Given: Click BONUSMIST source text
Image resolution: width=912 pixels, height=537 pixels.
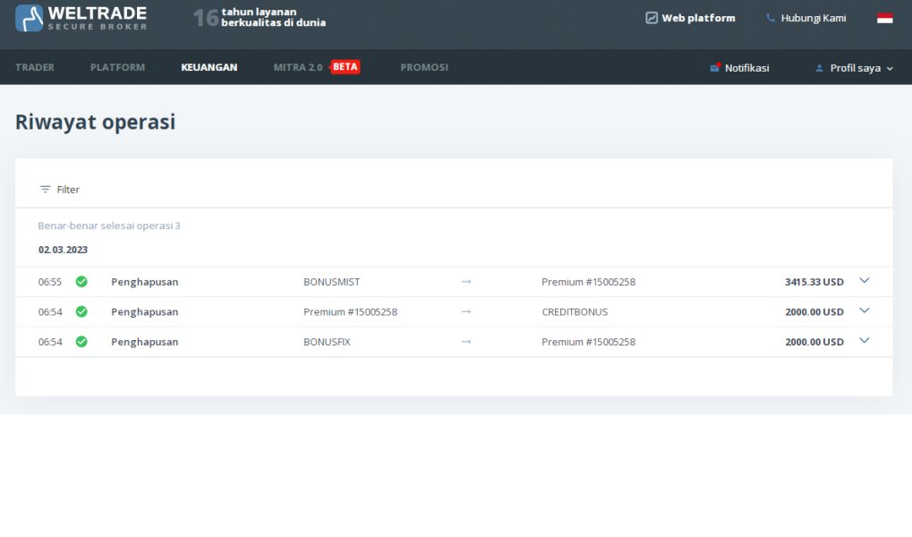Looking at the screenshot, I should pyautogui.click(x=331, y=282).
